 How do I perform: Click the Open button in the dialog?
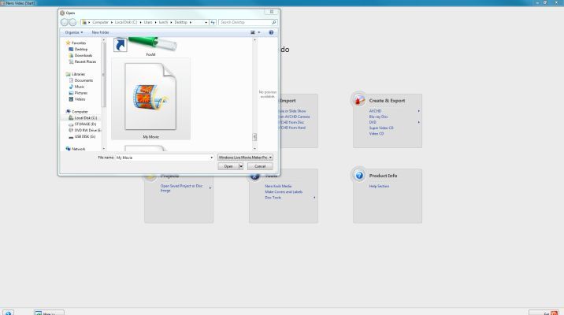(x=228, y=166)
